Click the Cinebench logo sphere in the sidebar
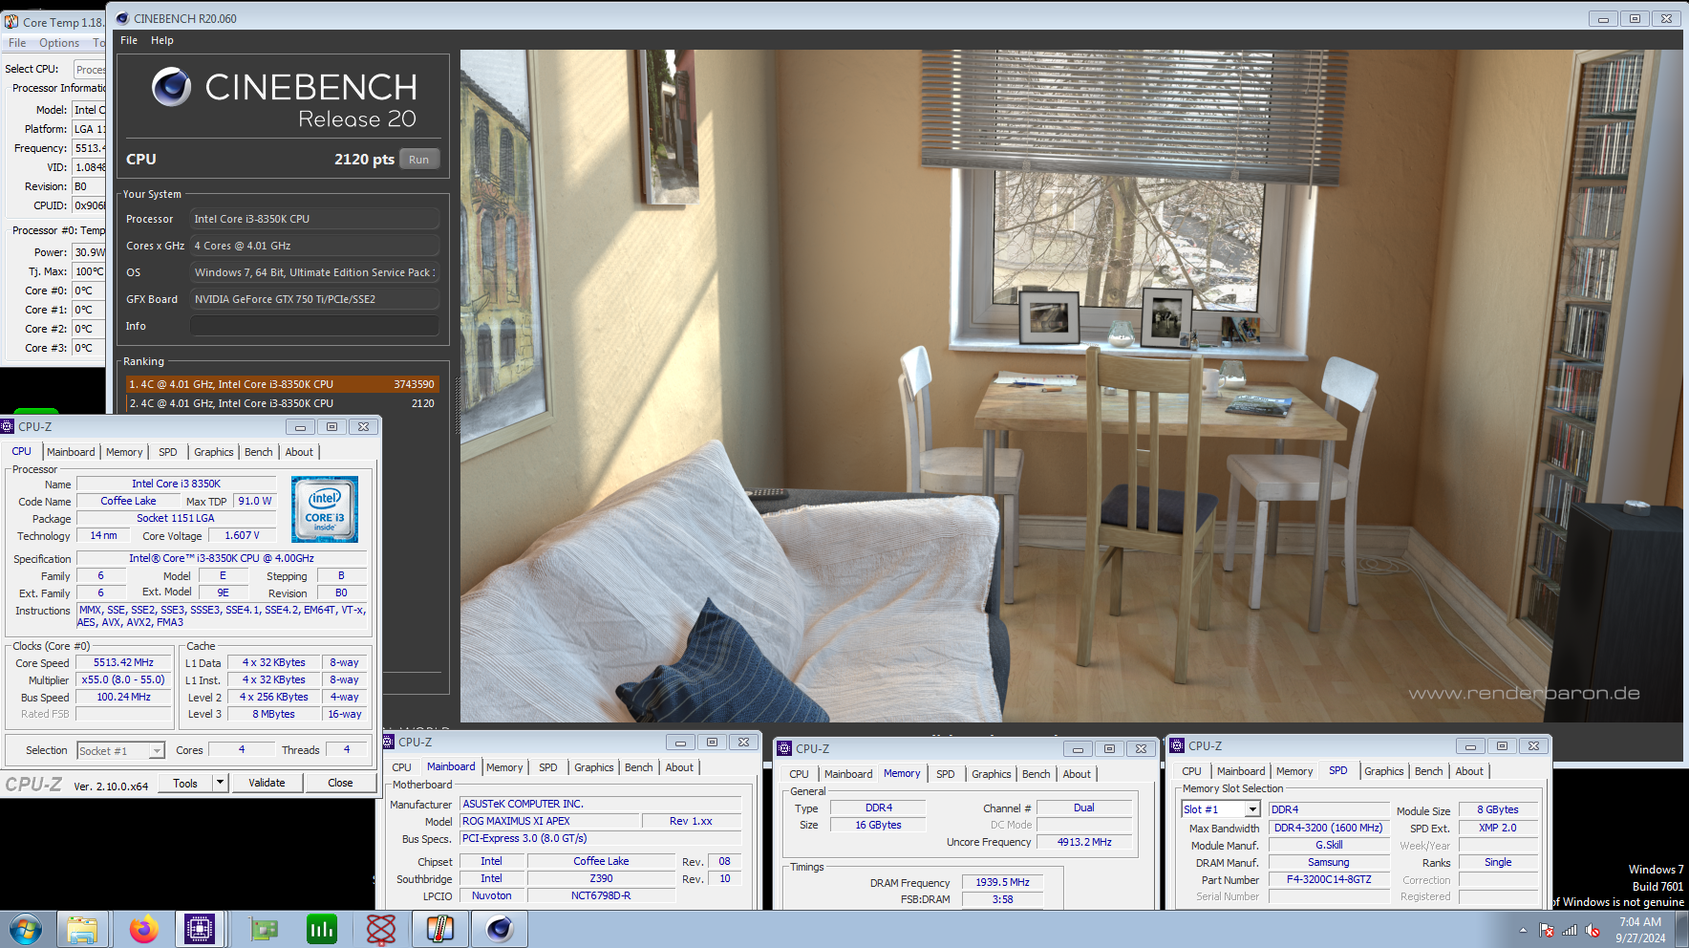Image resolution: width=1689 pixels, height=948 pixels. click(x=172, y=87)
